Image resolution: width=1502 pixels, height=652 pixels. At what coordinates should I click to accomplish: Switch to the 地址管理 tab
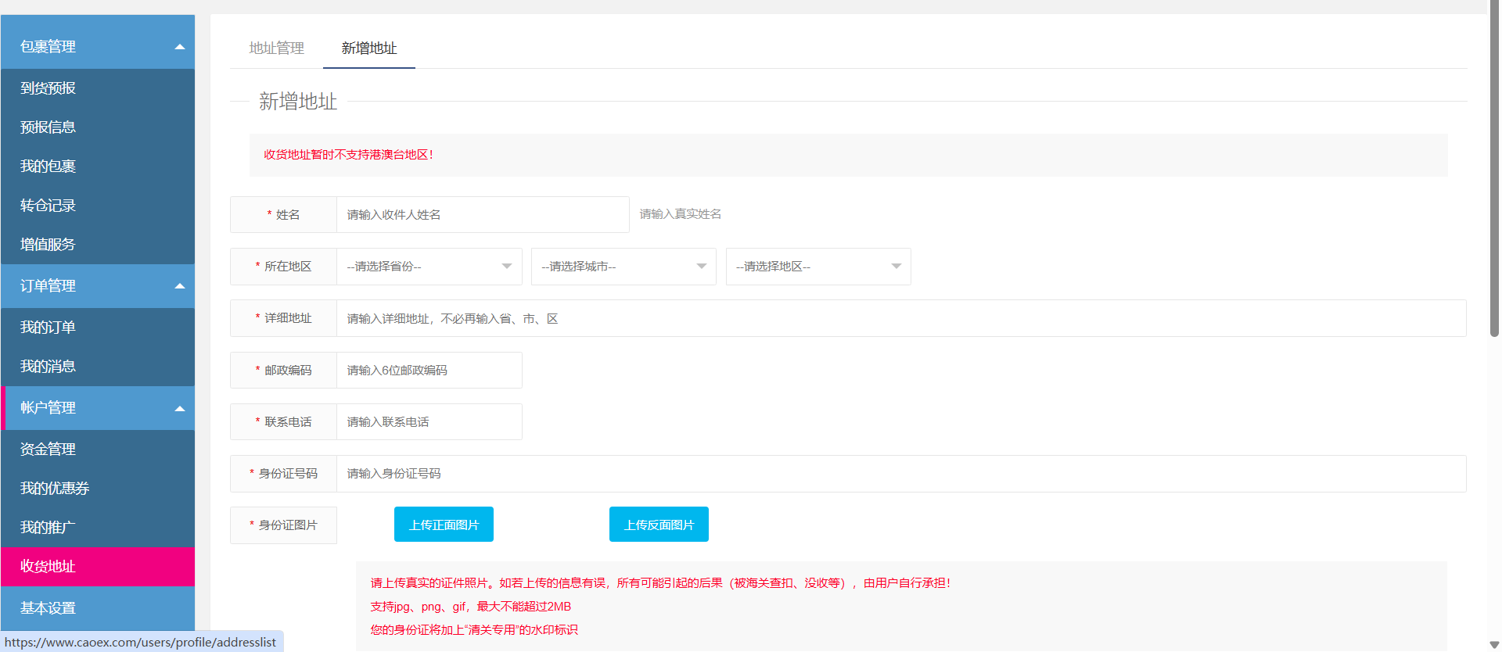276,48
